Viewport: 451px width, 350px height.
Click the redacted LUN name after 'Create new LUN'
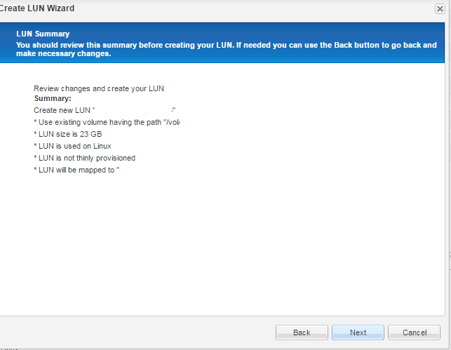click(x=133, y=111)
